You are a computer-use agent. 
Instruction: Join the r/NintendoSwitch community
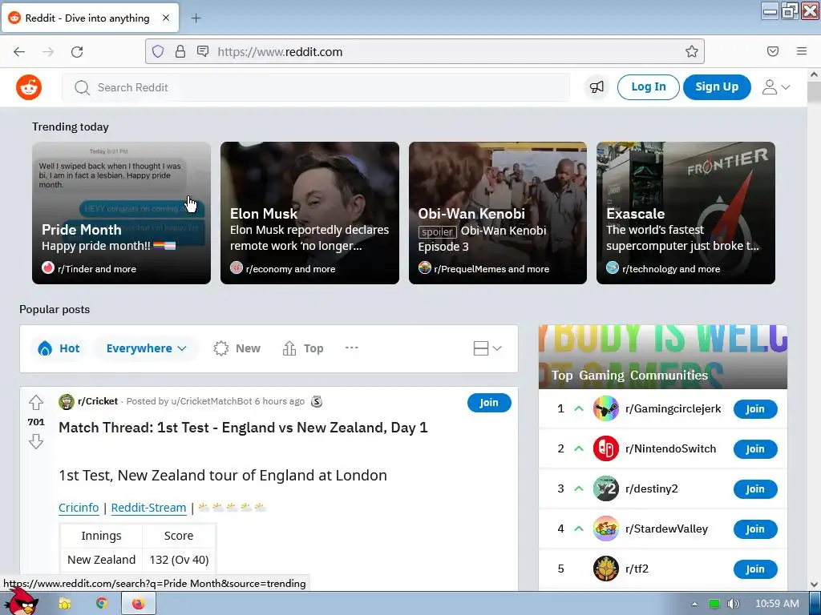(755, 449)
